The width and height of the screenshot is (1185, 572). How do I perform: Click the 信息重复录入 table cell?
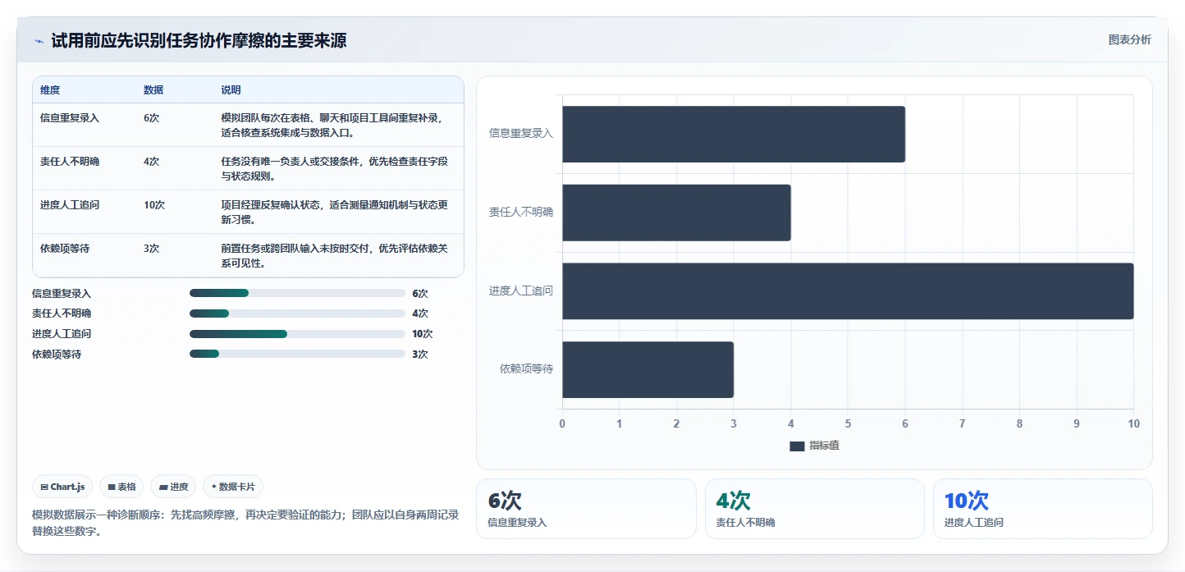coord(70,117)
